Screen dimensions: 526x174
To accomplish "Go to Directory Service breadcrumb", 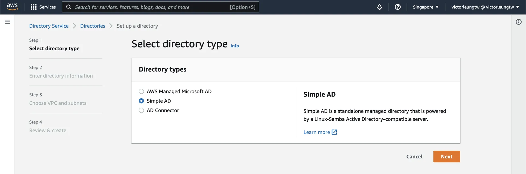I will point(49,26).
